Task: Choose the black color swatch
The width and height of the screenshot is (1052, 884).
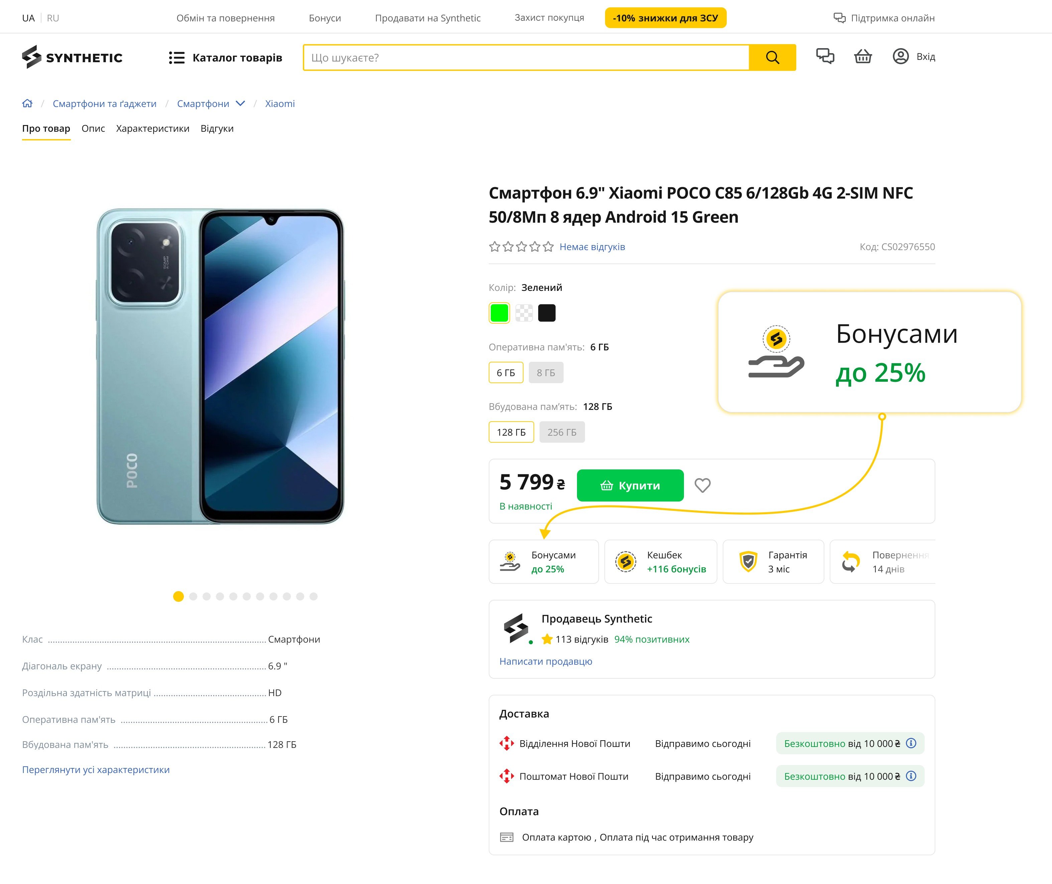Action: (547, 313)
